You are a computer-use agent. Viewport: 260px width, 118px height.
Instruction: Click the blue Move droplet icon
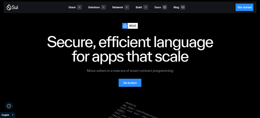pos(125,26)
